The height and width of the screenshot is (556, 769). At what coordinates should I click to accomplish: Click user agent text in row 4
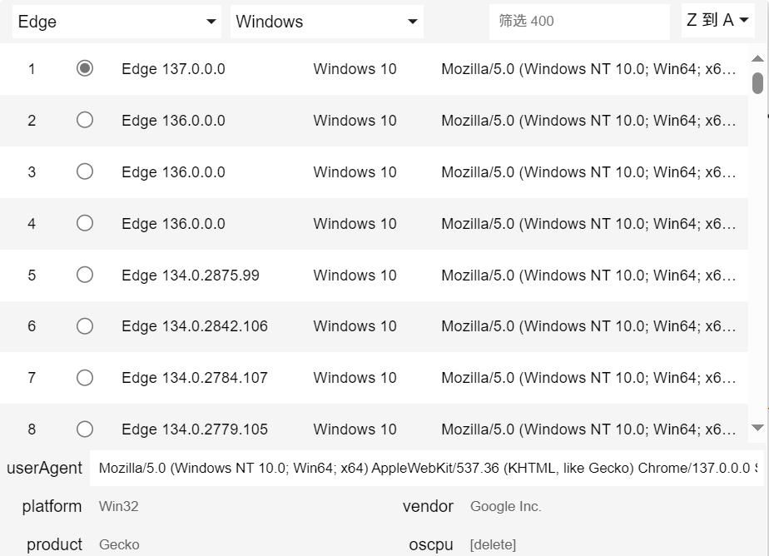click(588, 223)
